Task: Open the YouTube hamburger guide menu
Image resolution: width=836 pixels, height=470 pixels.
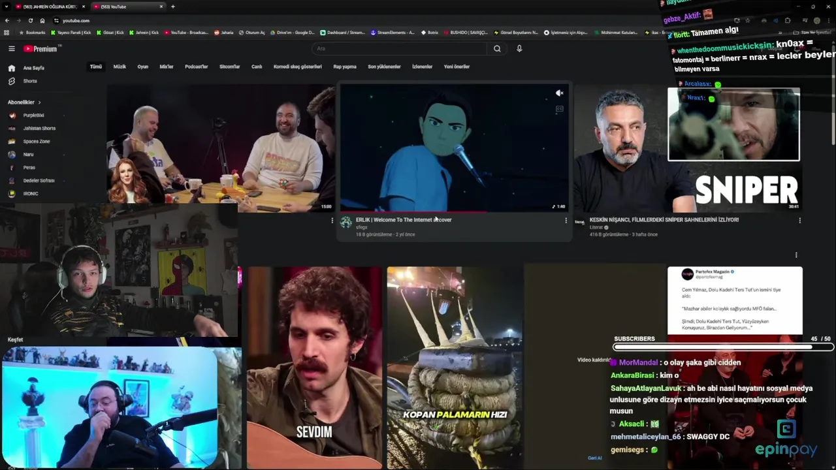Action: [x=11, y=48]
